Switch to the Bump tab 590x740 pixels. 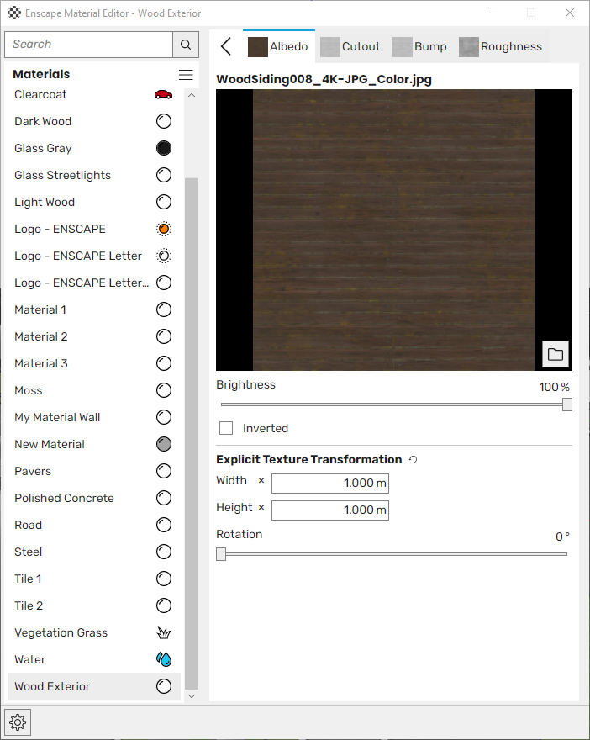point(419,46)
